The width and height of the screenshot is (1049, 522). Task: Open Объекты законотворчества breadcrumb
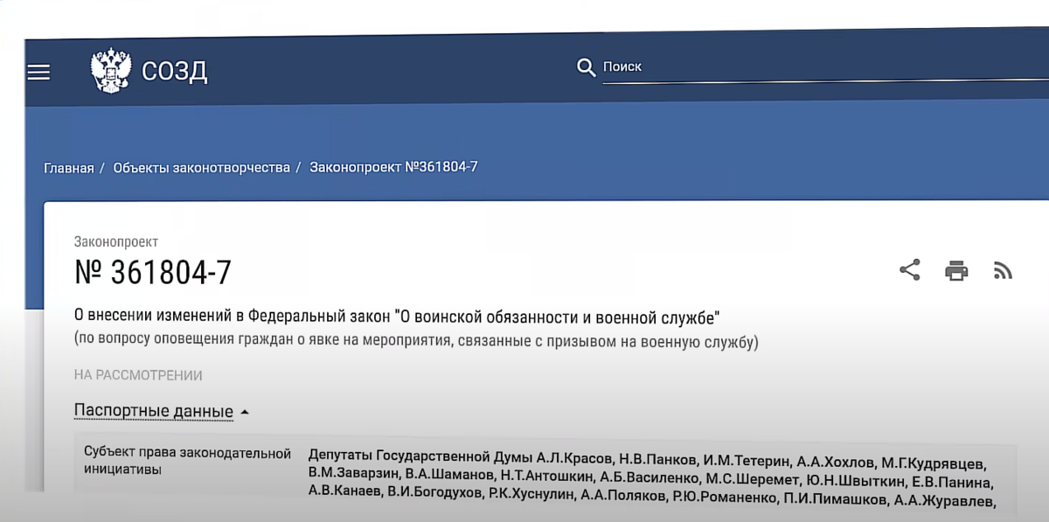tap(201, 167)
